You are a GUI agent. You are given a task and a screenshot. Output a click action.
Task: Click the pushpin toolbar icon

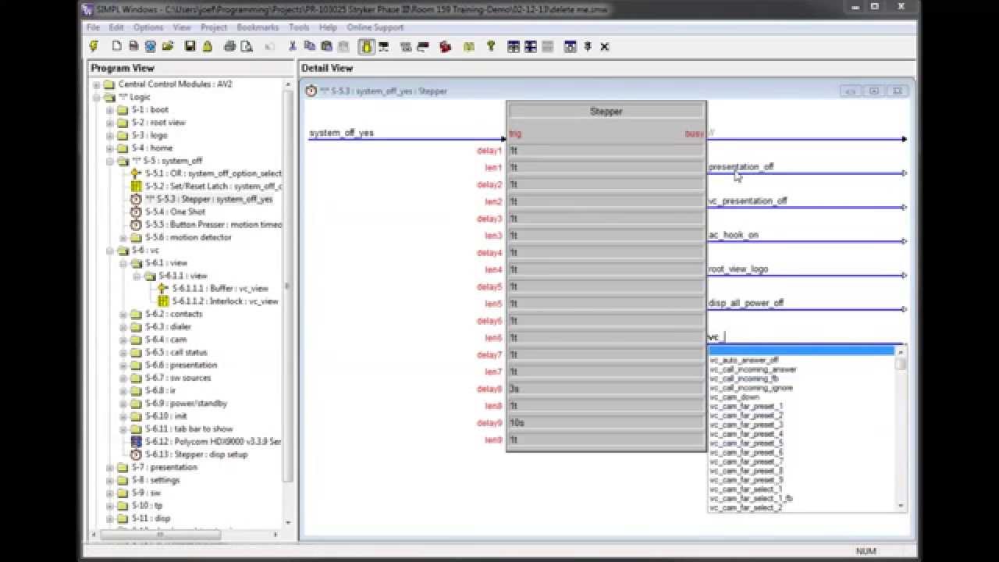coord(588,47)
